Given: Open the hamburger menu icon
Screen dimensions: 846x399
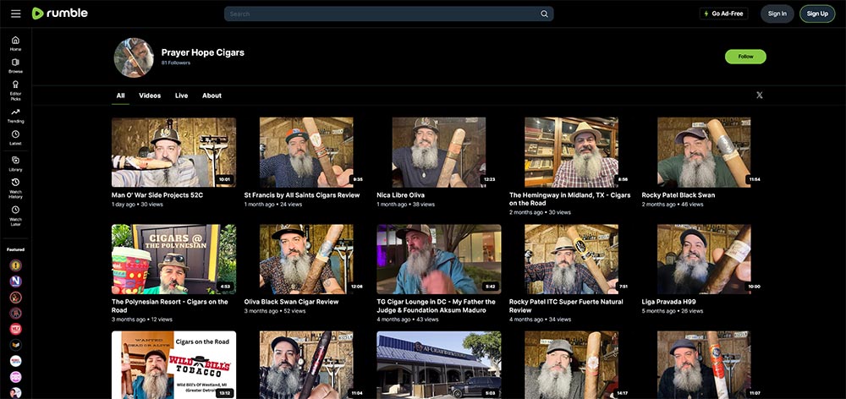Looking at the screenshot, I should (15, 14).
